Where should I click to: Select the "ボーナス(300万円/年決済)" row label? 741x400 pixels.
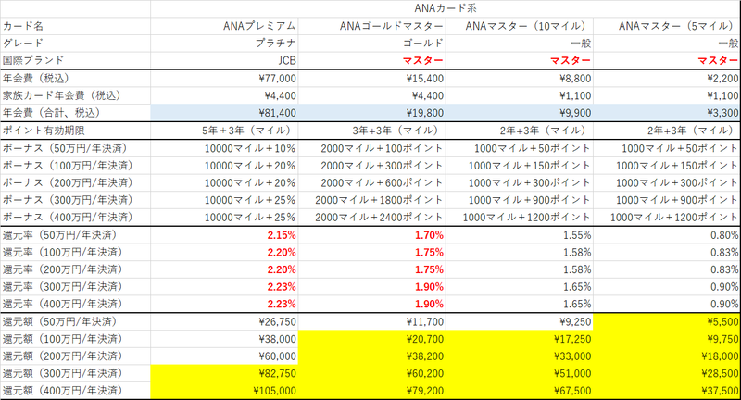pos(68,200)
